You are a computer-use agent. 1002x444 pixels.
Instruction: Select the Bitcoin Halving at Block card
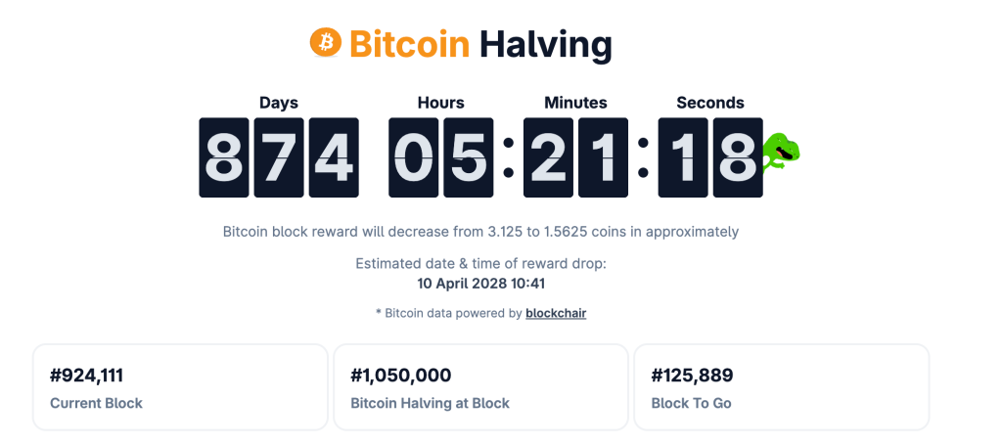coord(480,387)
